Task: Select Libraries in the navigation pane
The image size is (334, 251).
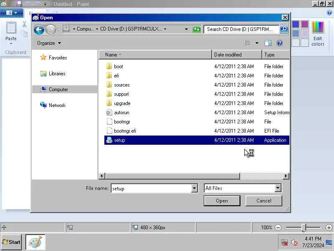Action: click(x=53, y=74)
